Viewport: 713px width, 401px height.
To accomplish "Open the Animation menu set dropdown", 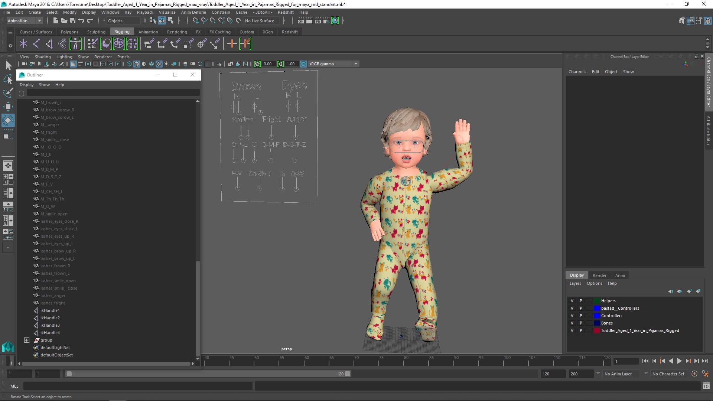I will [x=39, y=21].
